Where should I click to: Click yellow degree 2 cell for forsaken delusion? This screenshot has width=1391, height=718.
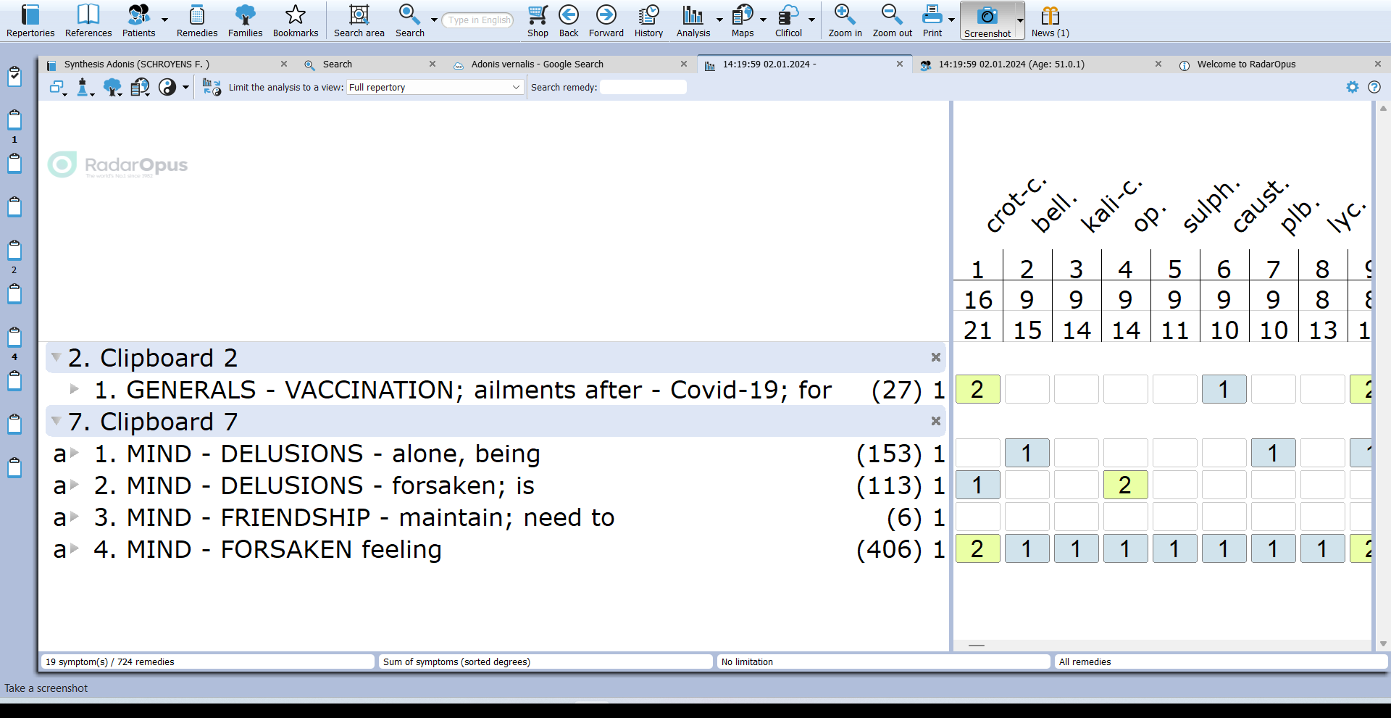click(x=1125, y=485)
